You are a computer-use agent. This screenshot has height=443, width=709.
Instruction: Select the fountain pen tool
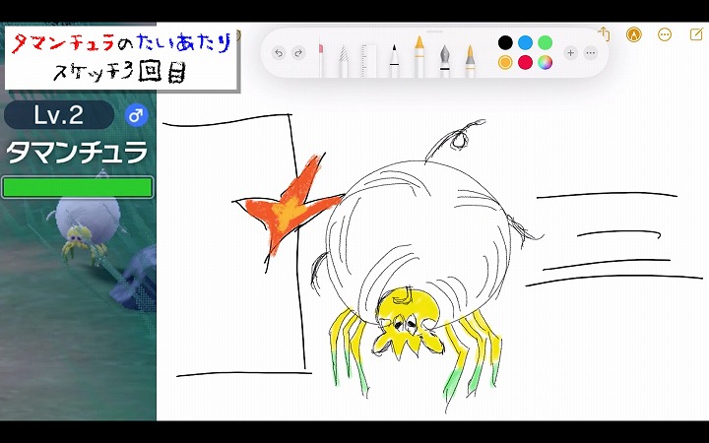point(444,58)
